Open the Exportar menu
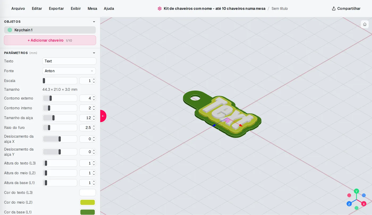The width and height of the screenshot is (372, 215). 56,8
